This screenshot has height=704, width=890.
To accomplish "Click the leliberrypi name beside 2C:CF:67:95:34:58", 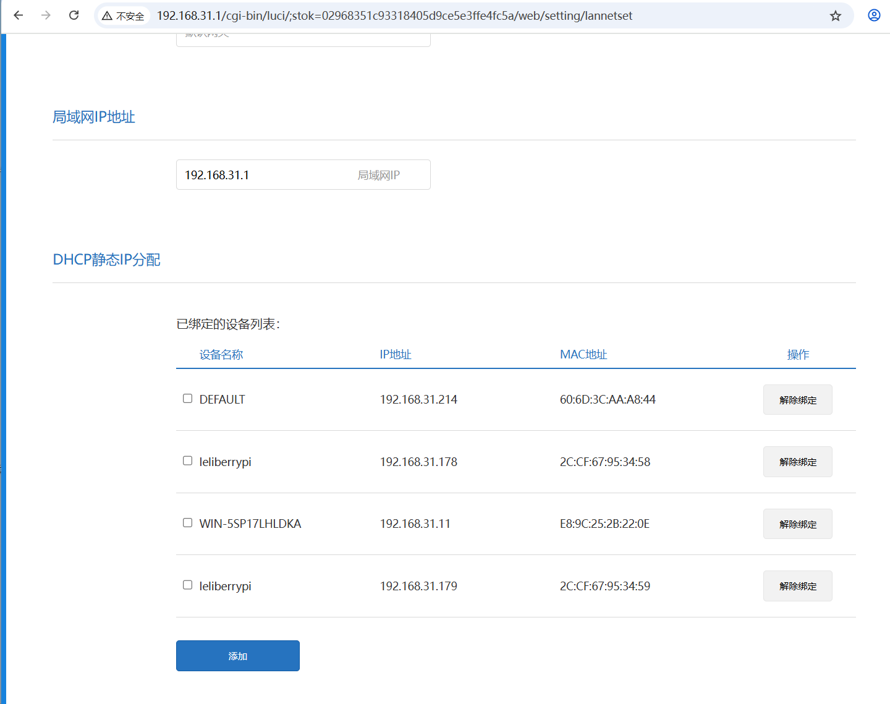I will [225, 462].
